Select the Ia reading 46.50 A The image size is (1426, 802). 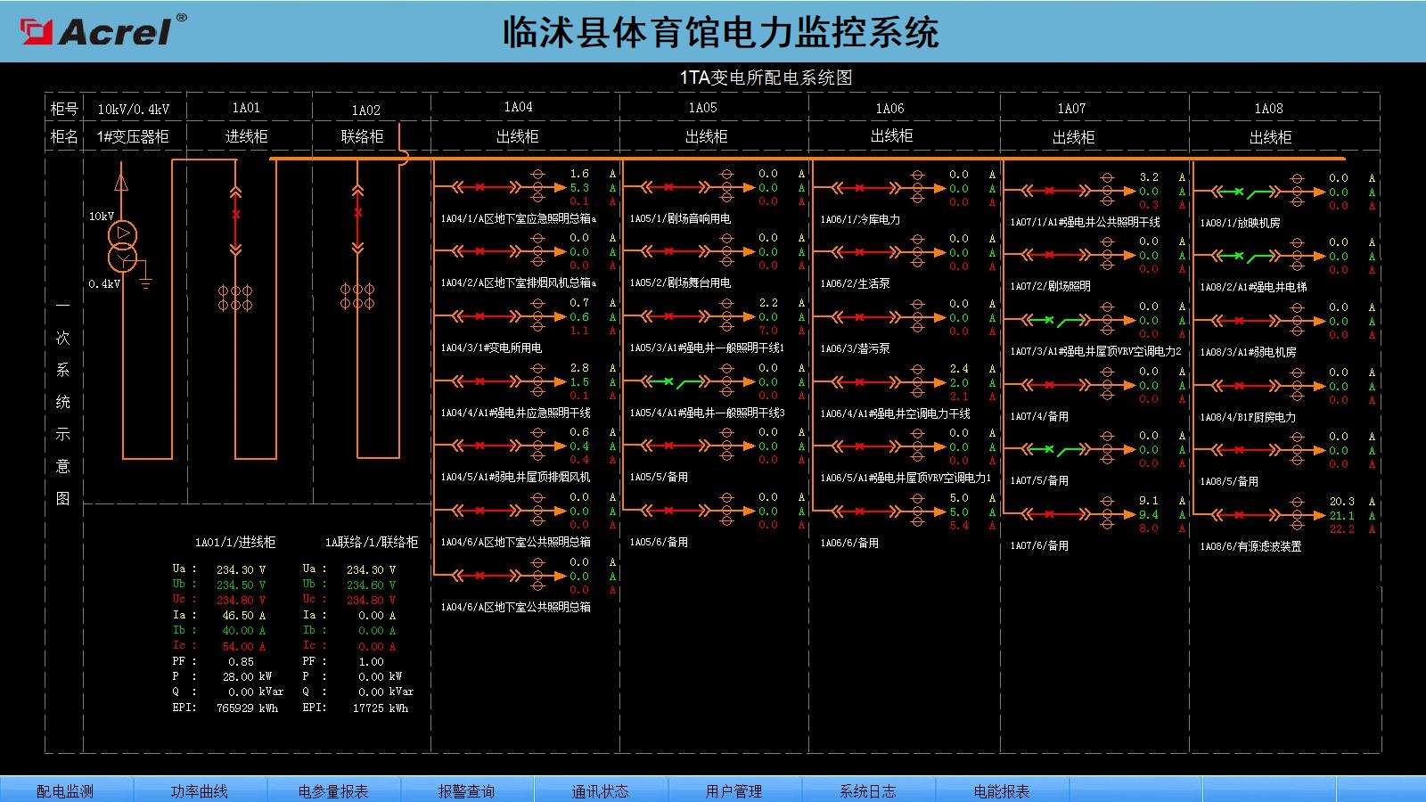(x=244, y=616)
